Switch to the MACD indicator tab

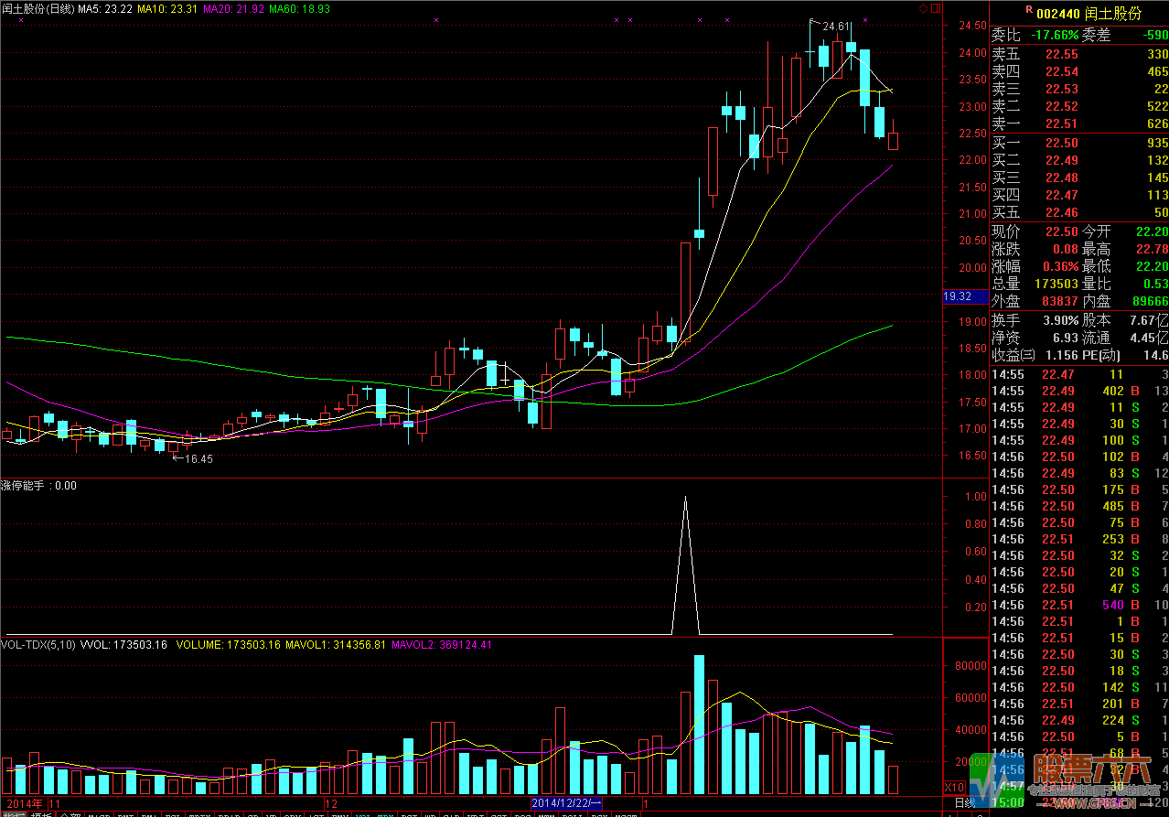tap(98, 814)
